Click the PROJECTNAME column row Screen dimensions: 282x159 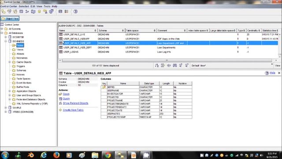coord(146,100)
